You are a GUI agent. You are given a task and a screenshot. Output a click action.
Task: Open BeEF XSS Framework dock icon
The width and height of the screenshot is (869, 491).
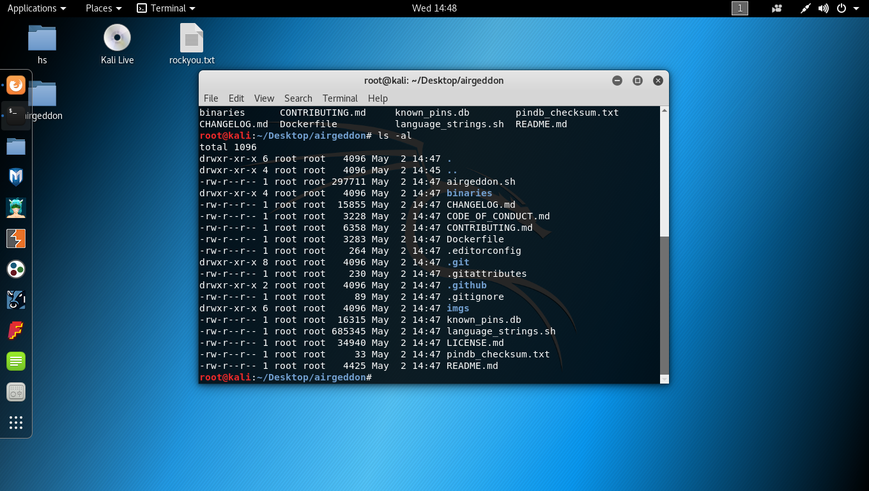16,300
